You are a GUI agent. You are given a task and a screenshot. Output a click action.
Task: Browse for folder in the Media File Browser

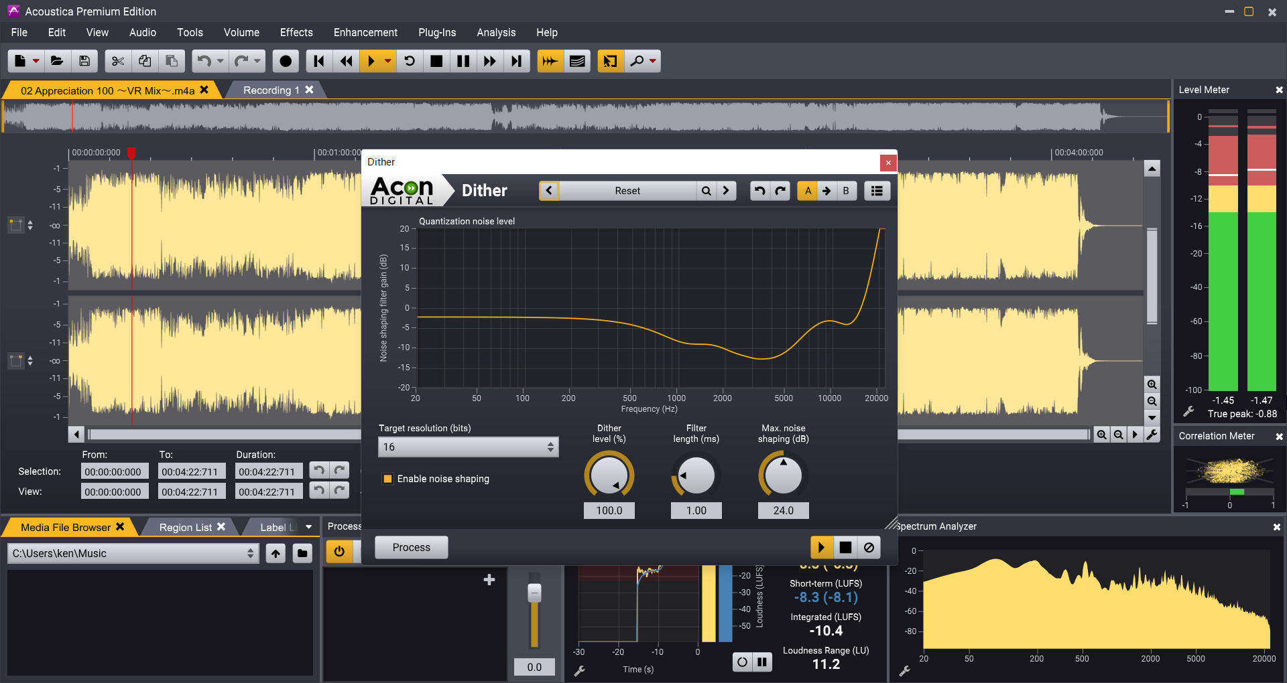[302, 553]
